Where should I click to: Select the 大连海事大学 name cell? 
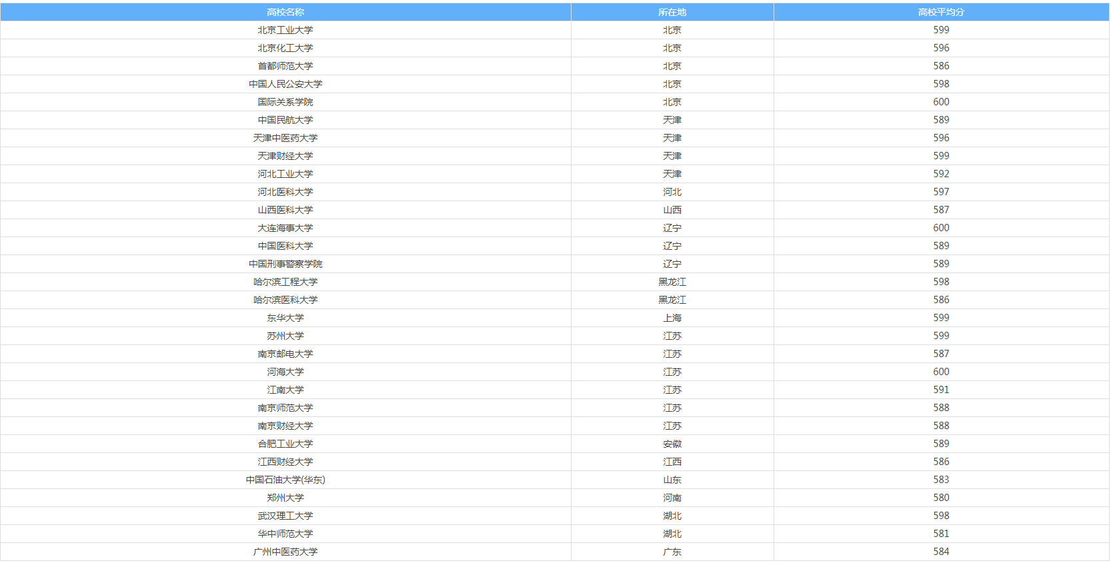tap(285, 228)
